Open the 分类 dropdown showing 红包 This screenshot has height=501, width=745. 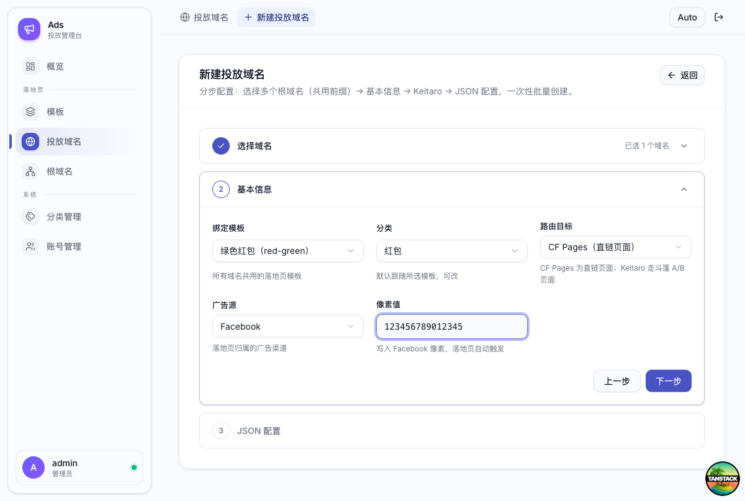(452, 251)
